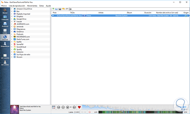Viewport: 190px width, 114px height.
Task: Select RadioTunes.com in the list
Action: click(23, 39)
